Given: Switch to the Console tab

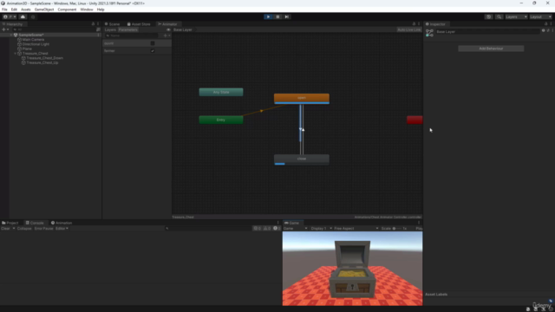Looking at the screenshot, I should tap(35, 223).
